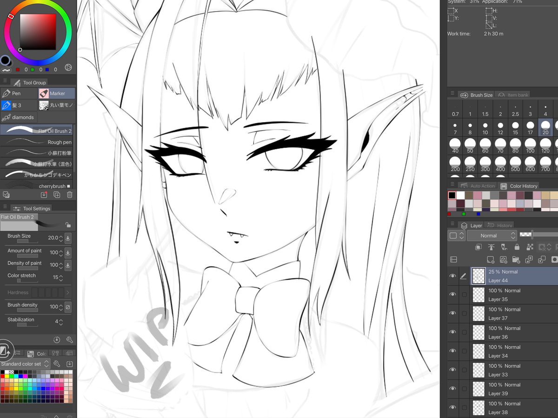Click the new vector layer icon

503,259
